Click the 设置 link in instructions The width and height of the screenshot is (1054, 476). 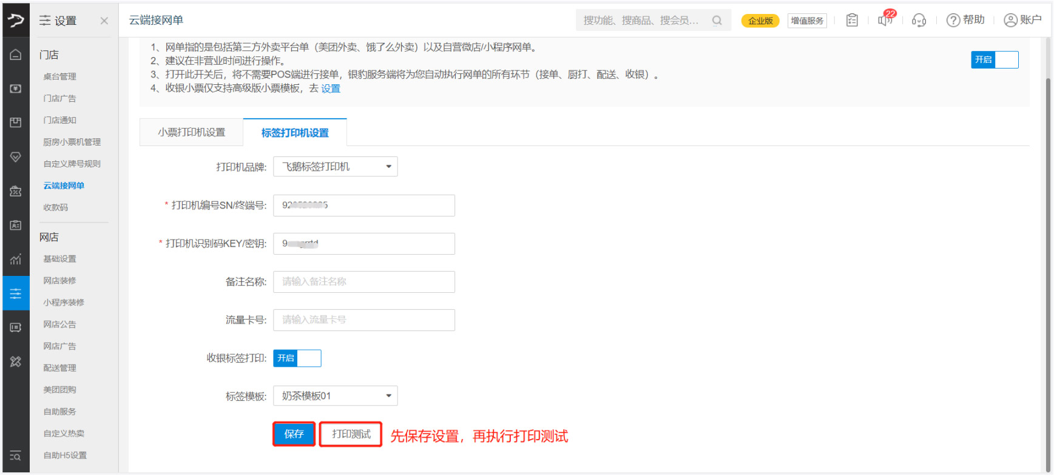click(331, 89)
